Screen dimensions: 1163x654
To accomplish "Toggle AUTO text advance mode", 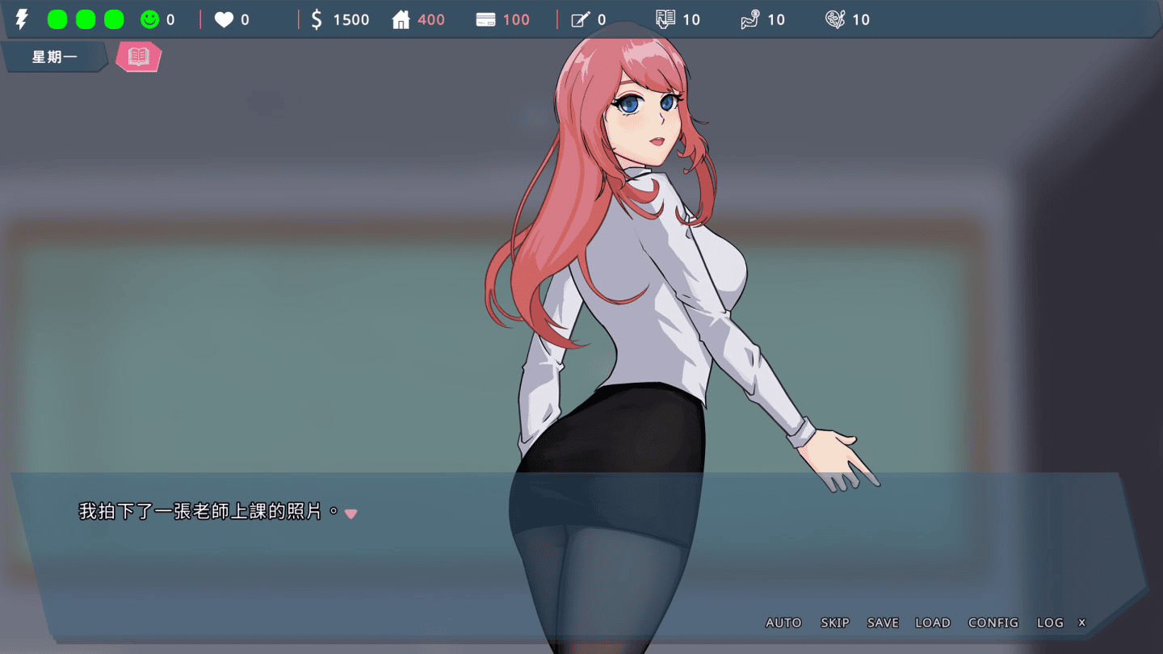I will 783,623.
